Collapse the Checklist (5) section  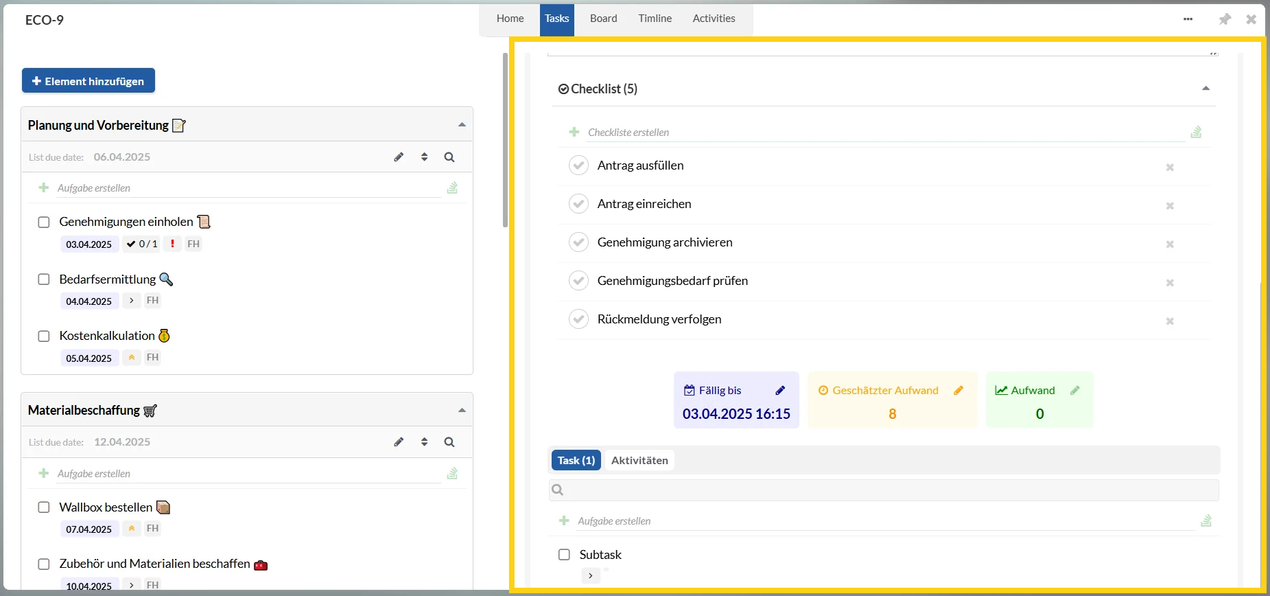pos(1206,89)
